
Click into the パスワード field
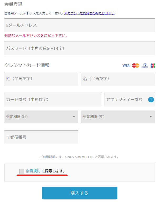[80, 48]
